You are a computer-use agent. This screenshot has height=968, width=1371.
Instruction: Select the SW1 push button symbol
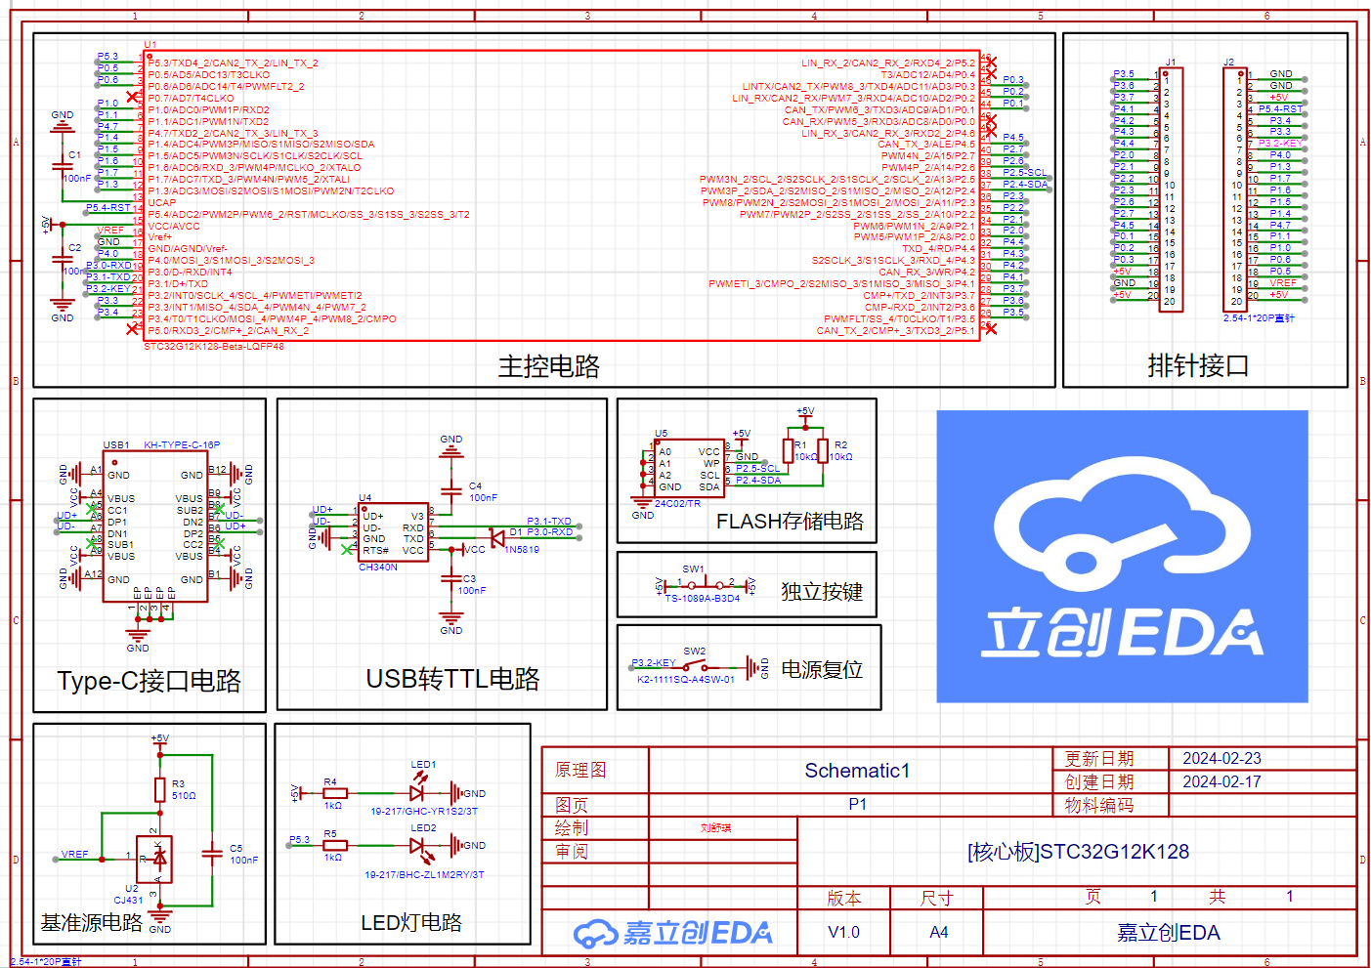pos(706,585)
